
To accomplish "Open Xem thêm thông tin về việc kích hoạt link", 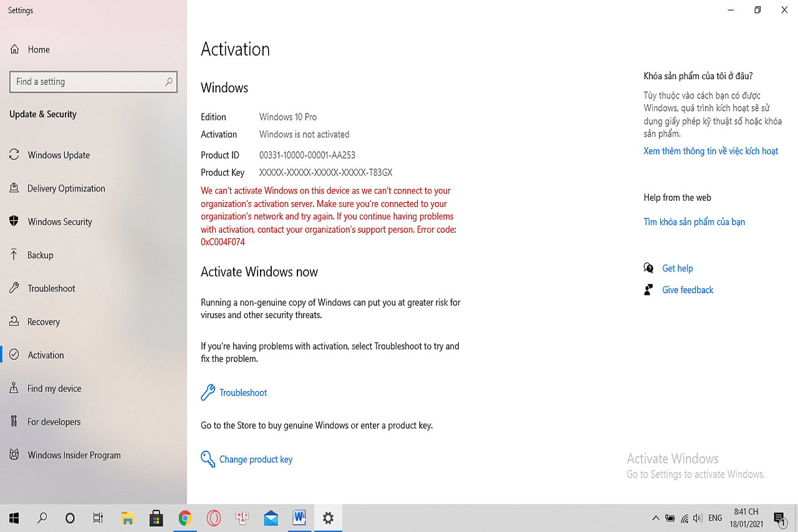I will 711,151.
